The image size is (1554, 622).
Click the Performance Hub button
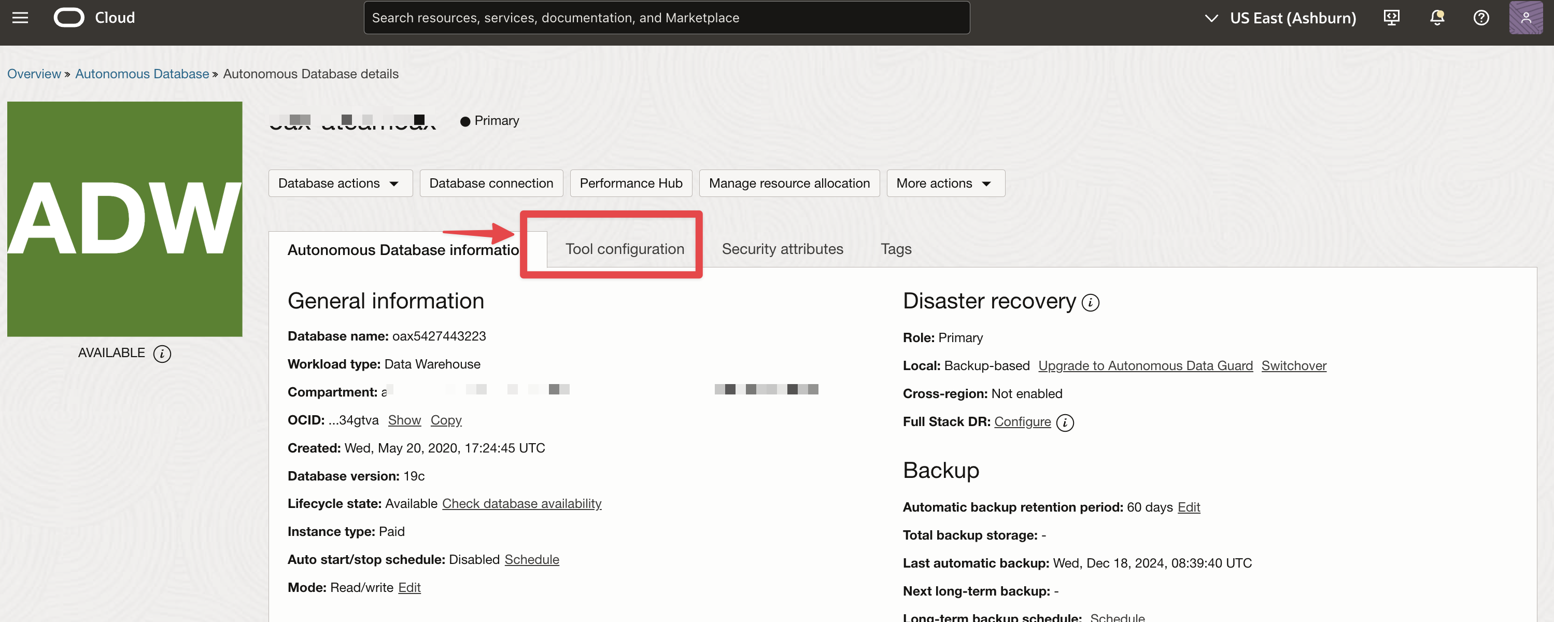click(630, 183)
